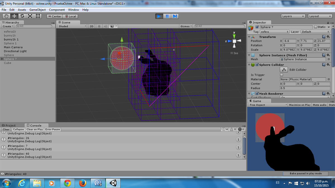Open the Layout dropdown
This screenshot has height=188, width=335.
320,16
